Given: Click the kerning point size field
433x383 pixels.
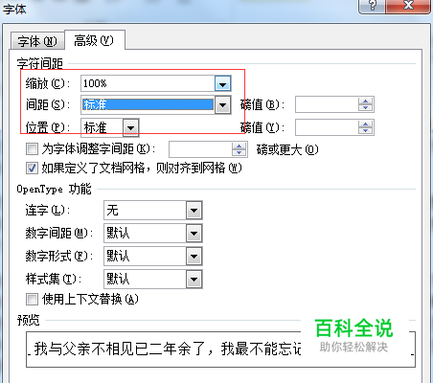Looking at the screenshot, I should 200,149.
